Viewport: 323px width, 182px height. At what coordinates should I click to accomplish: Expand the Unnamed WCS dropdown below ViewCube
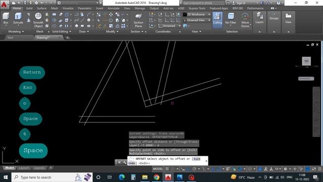pos(306,79)
